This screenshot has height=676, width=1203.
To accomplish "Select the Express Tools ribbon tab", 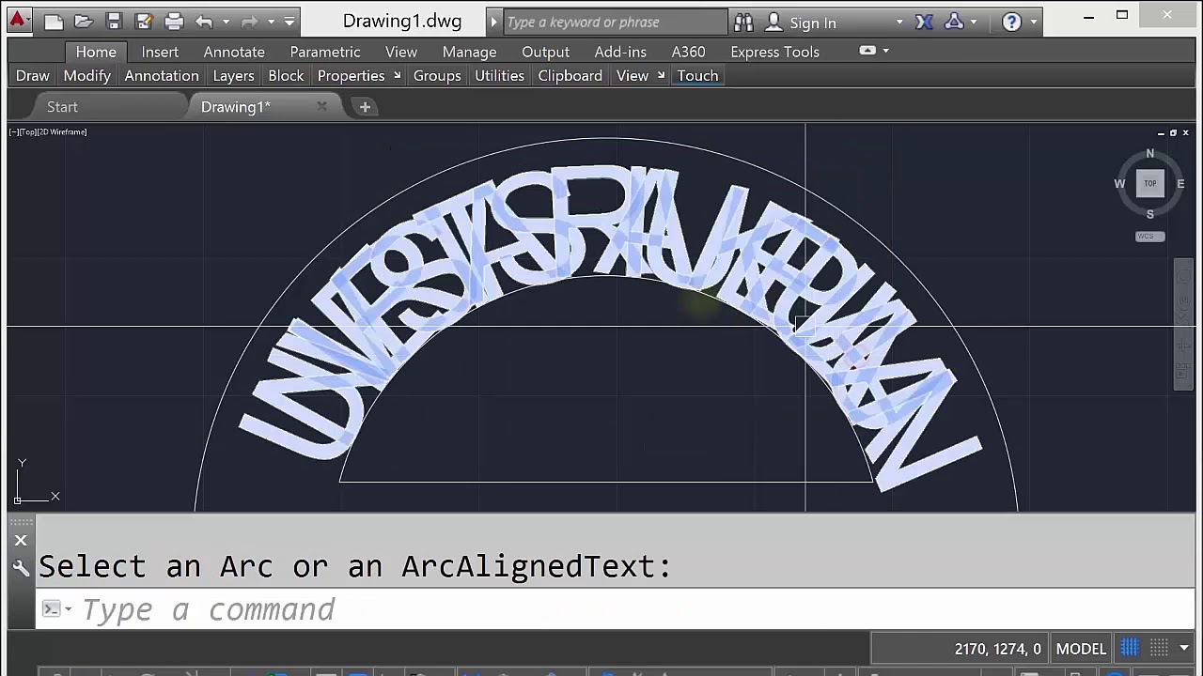I will click(x=775, y=52).
